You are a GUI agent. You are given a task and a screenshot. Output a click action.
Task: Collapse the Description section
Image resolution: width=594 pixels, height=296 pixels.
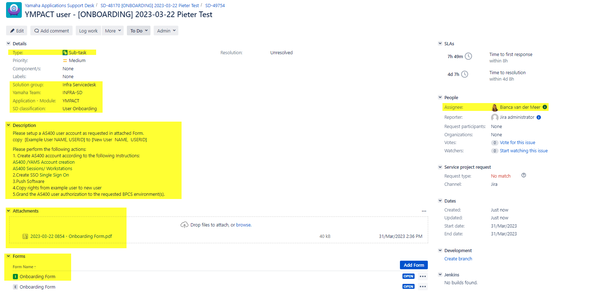tap(8, 125)
